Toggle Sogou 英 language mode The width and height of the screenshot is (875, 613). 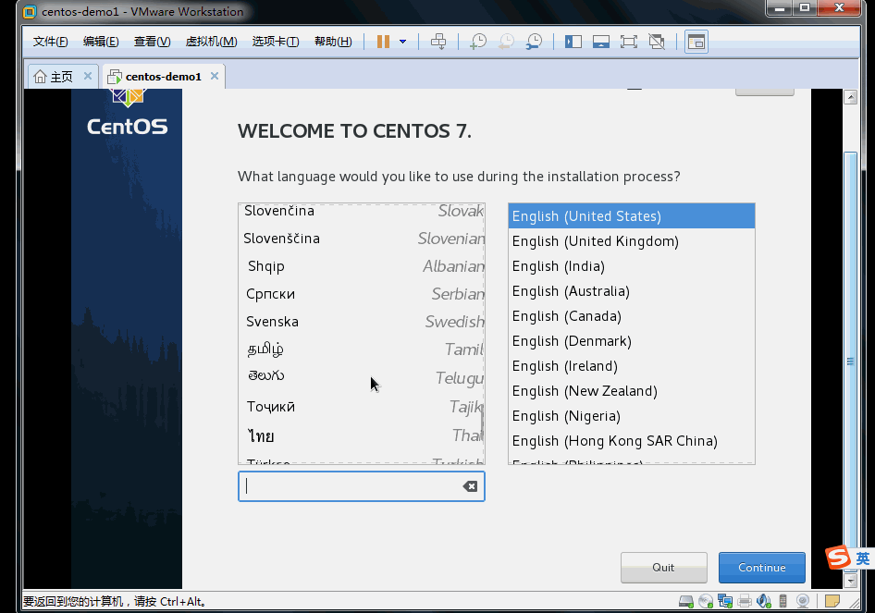pyautogui.click(x=863, y=558)
